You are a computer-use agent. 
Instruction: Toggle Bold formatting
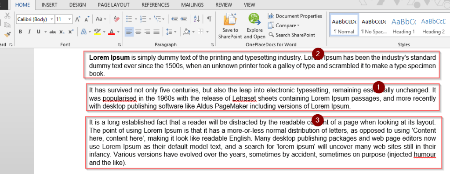(20, 32)
